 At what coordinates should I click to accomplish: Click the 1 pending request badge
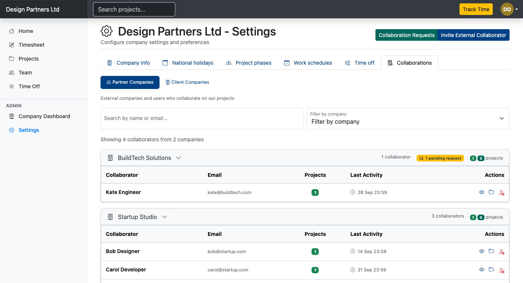tap(440, 158)
